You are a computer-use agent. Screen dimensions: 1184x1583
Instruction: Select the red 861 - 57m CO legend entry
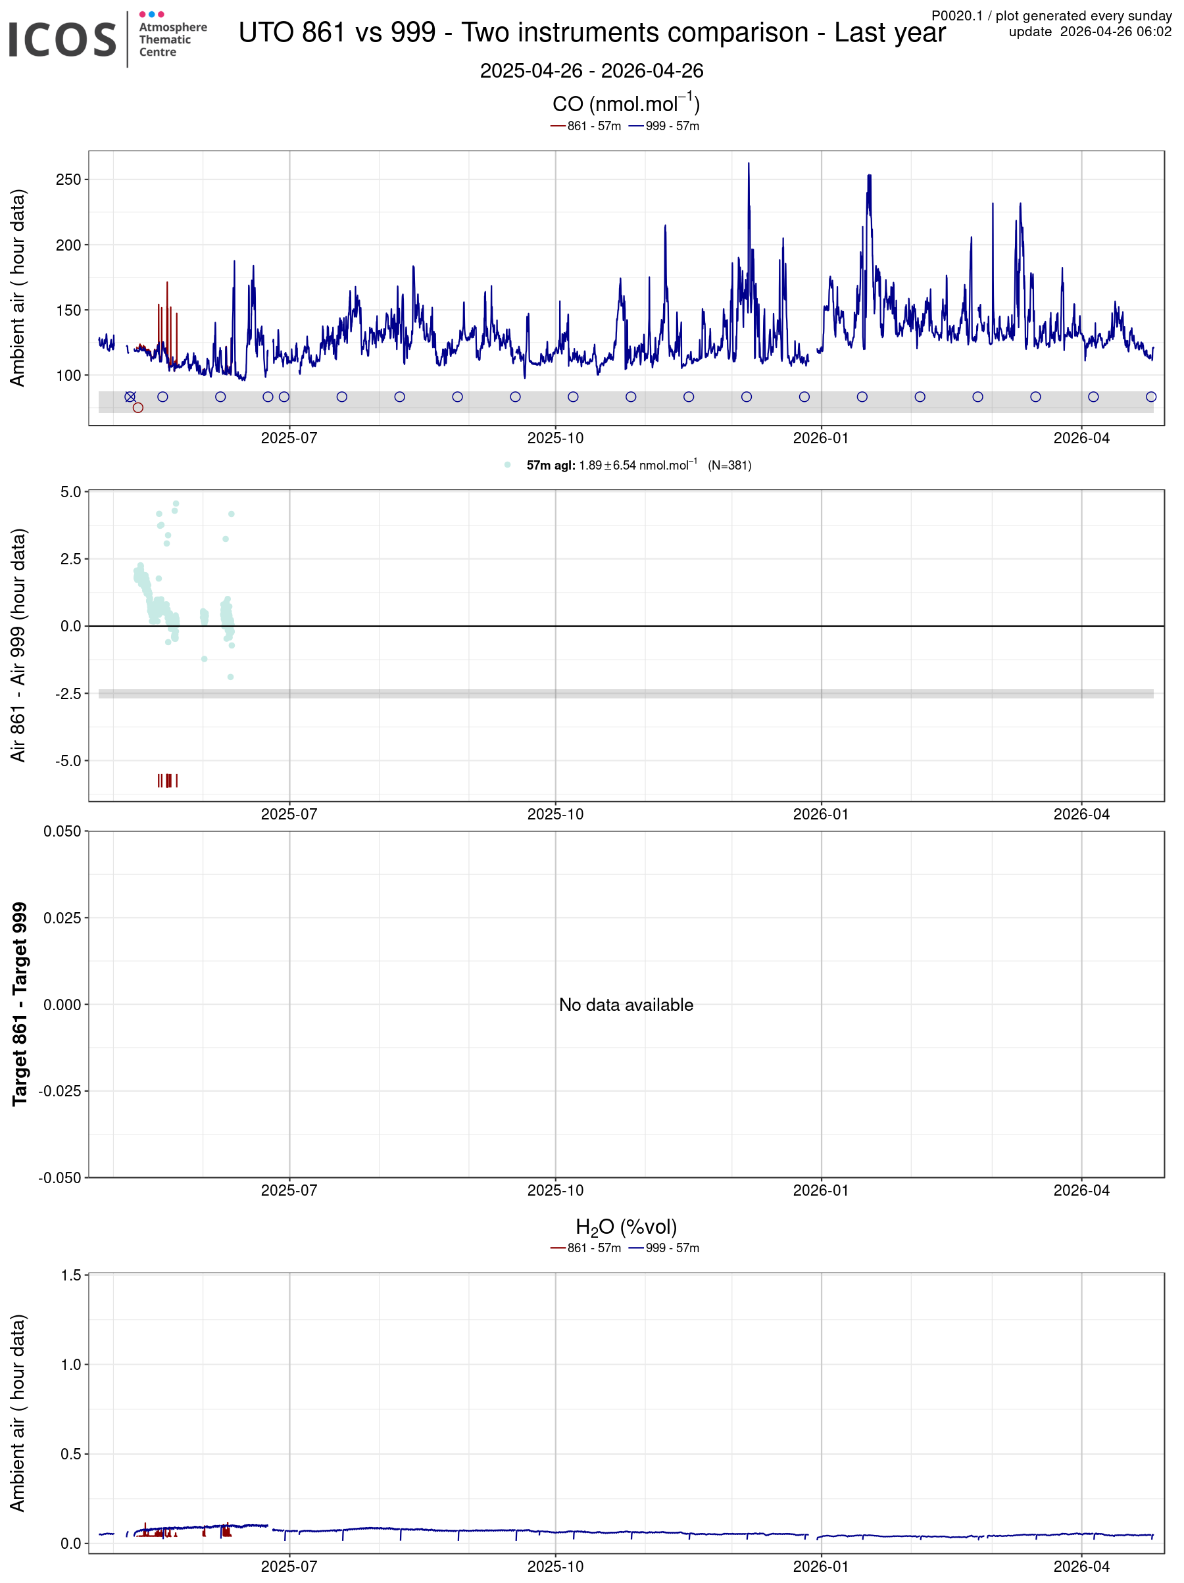[x=585, y=126]
